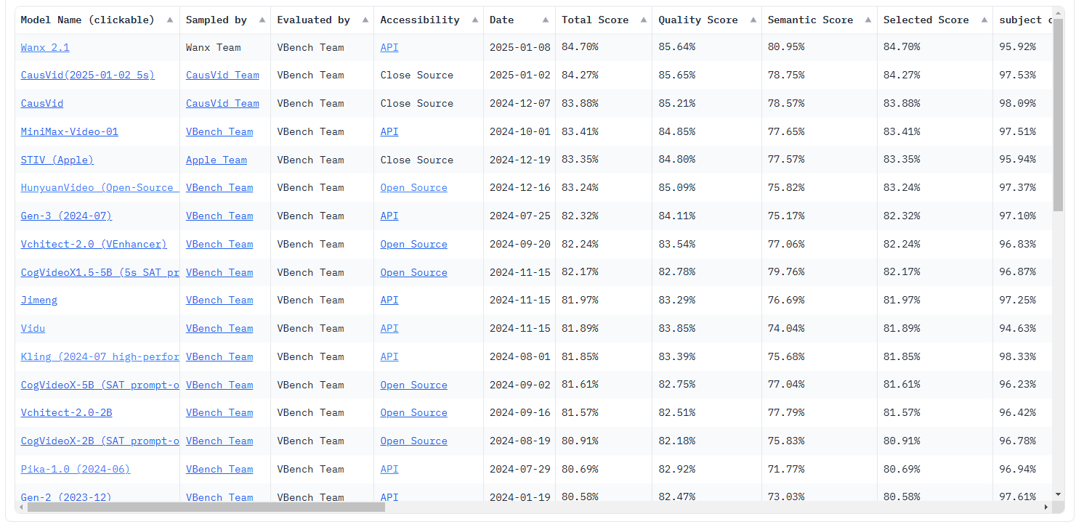Select the 81.89% Selected Score cell
The height and width of the screenshot is (527, 1076).
click(935, 328)
